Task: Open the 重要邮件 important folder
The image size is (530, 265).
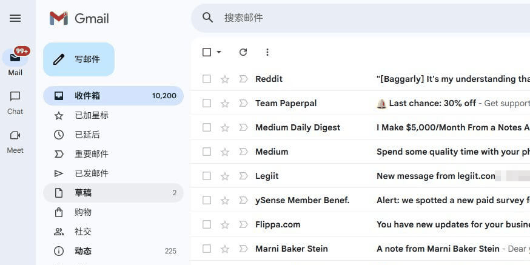Action: tap(113, 154)
